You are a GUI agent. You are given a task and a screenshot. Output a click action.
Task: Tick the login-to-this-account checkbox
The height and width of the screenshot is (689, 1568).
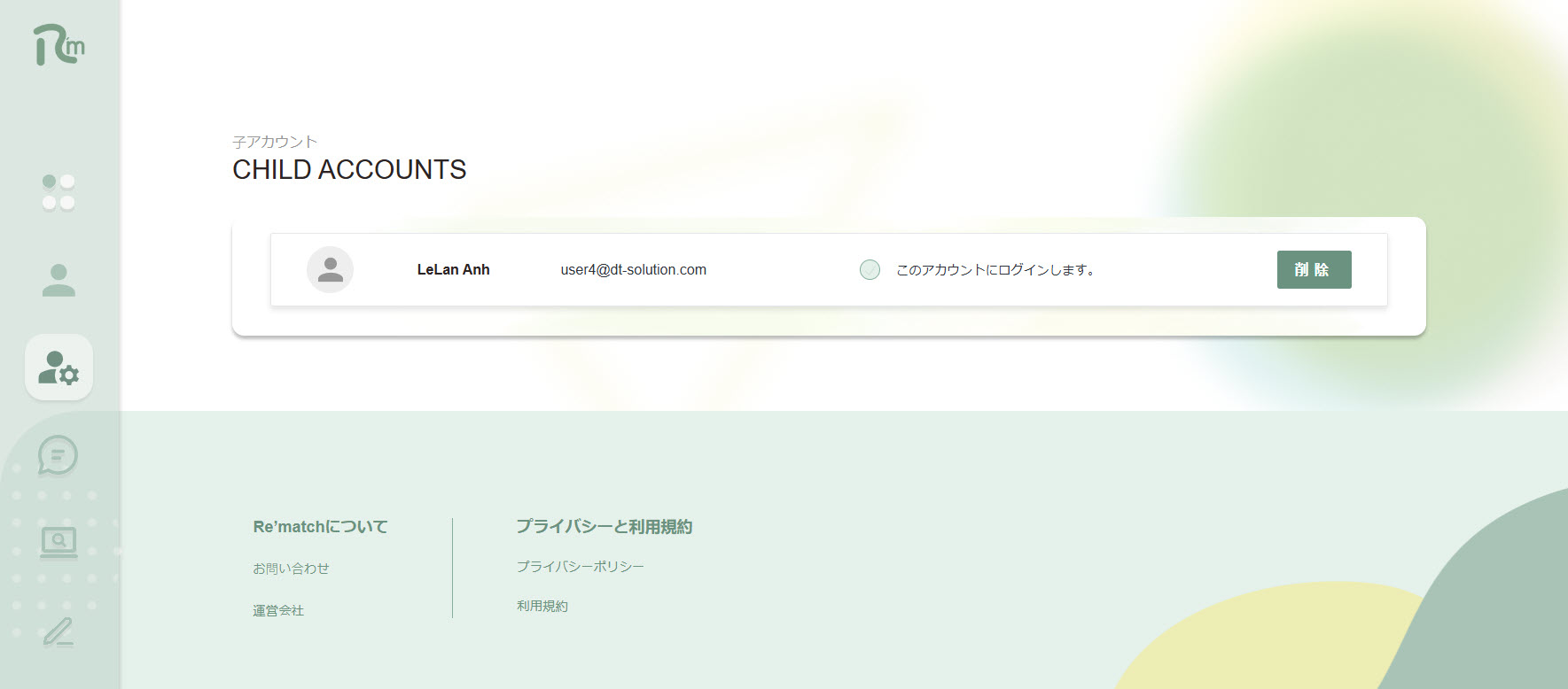[x=870, y=270]
